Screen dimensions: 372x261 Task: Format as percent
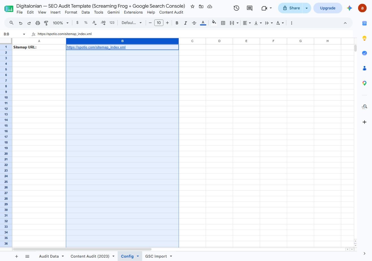(86, 23)
